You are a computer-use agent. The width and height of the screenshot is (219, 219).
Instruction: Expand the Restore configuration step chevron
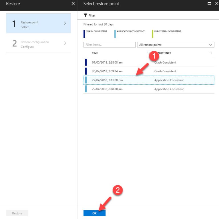tap(65, 43)
